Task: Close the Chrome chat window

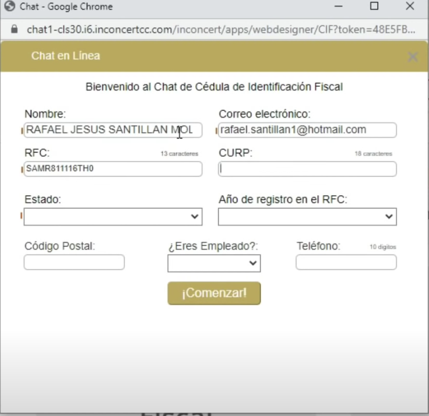Action: point(410,7)
